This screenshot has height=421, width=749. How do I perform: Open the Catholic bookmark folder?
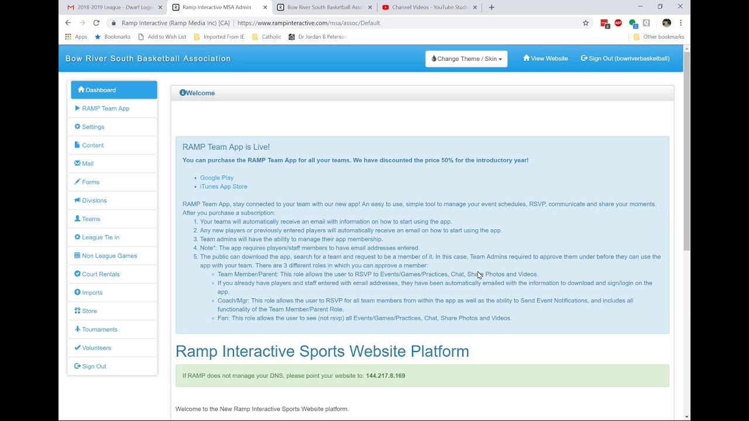click(266, 37)
